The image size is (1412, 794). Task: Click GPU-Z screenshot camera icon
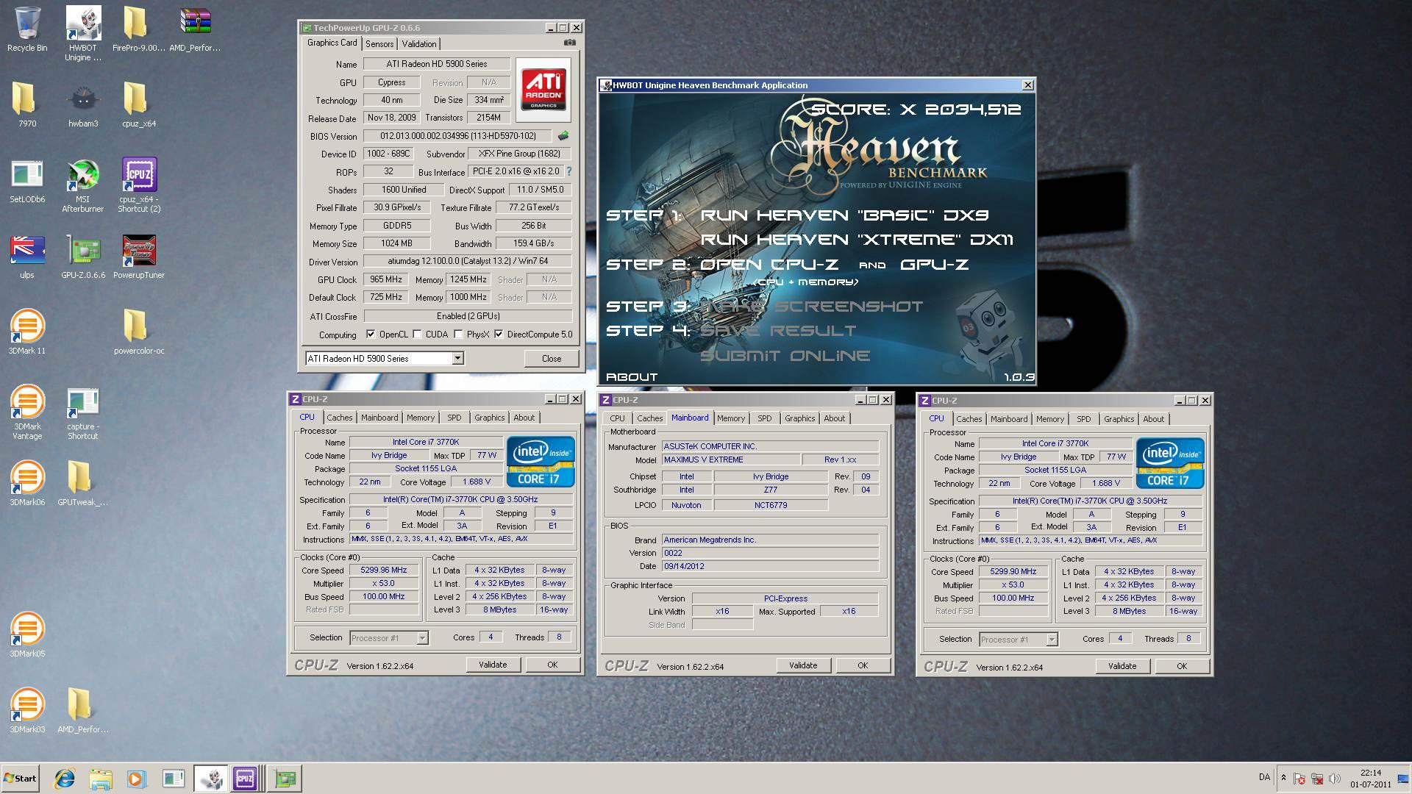click(x=569, y=43)
